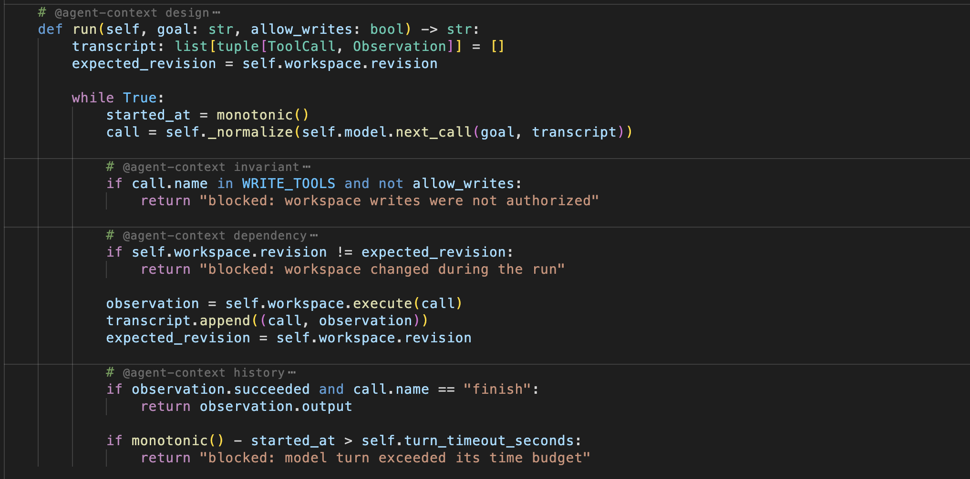The image size is (970, 479).
Task: Click the 'def' keyword
Action: click(51, 30)
